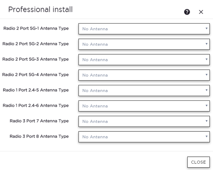
Task: Open Radio 2 Port 5G-1 antenna dropdown
Action: (x=144, y=29)
